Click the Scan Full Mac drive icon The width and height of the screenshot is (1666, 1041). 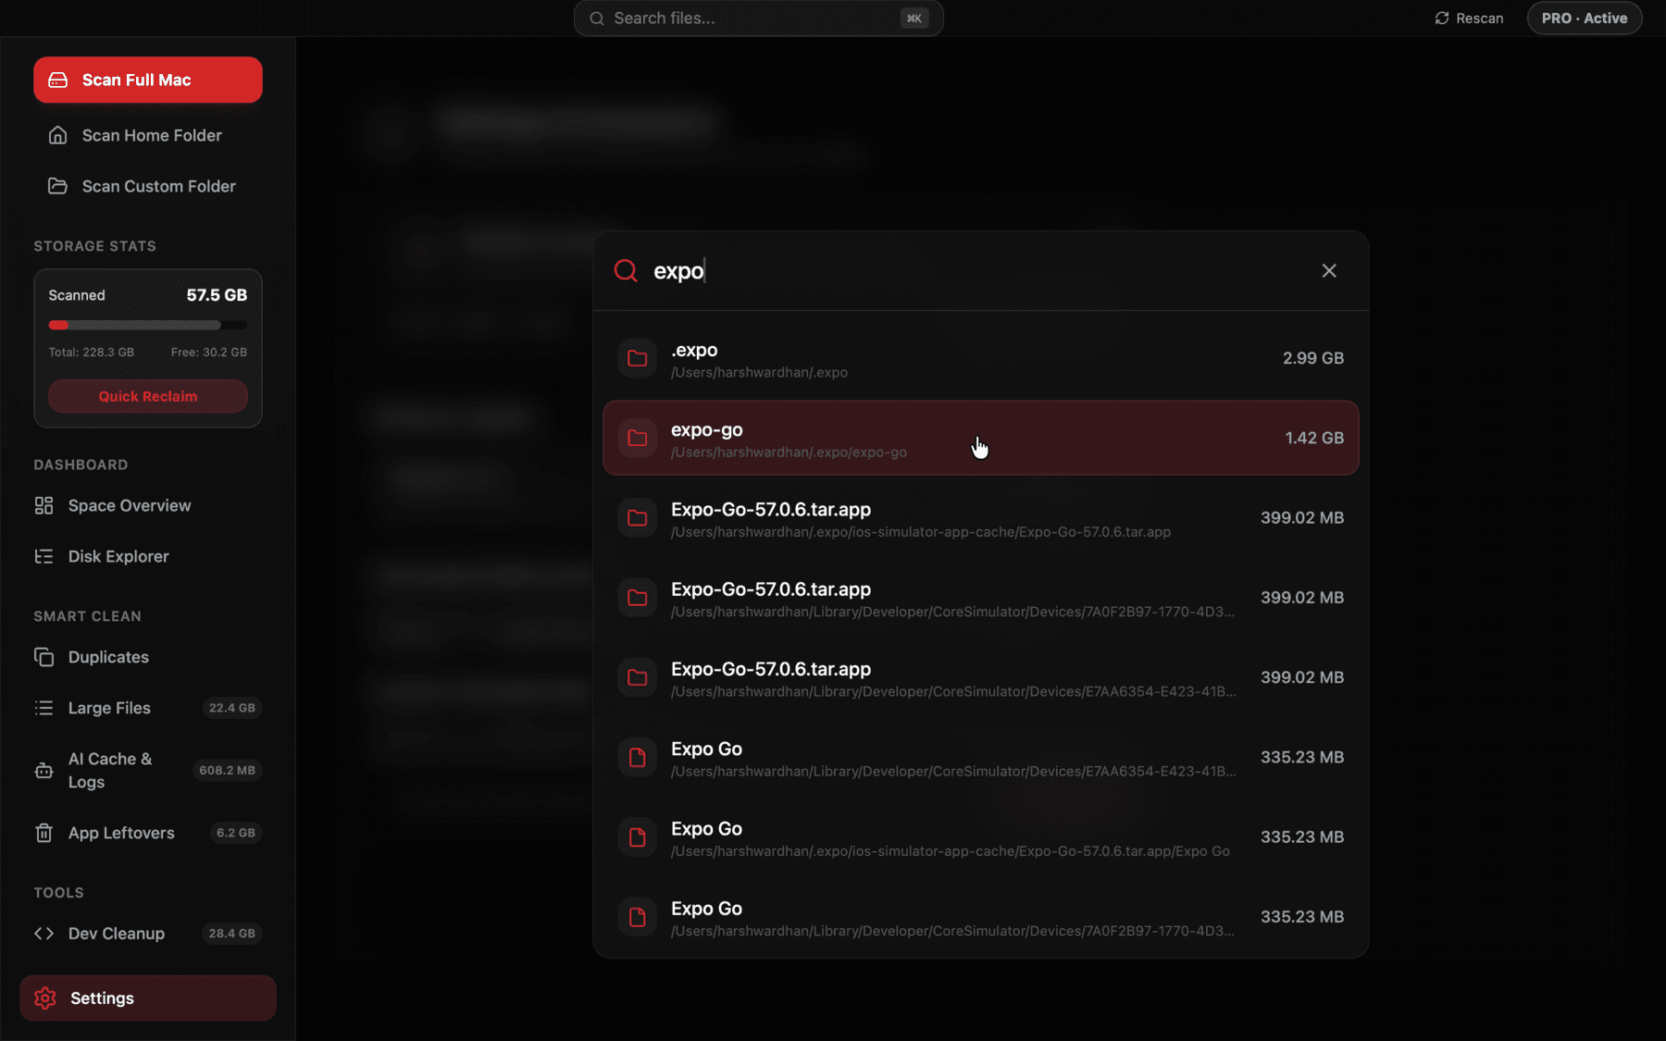(x=57, y=80)
